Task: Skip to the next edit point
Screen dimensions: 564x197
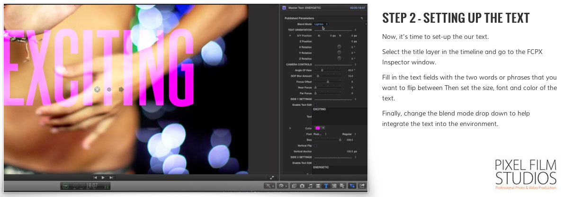Action: 111,178
